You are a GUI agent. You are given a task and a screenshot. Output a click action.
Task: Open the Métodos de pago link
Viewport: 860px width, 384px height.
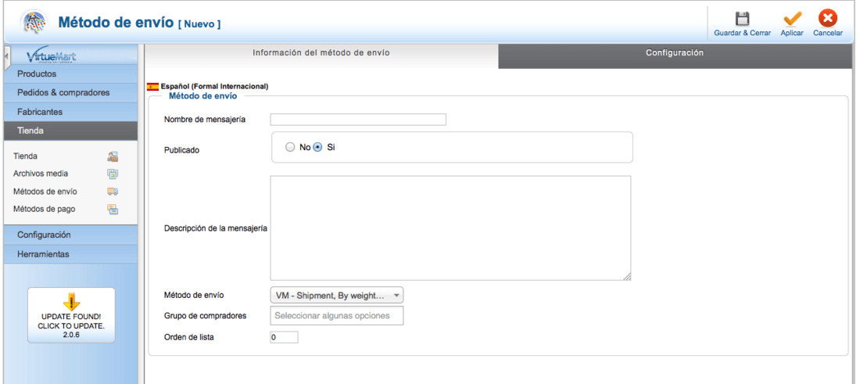[45, 209]
